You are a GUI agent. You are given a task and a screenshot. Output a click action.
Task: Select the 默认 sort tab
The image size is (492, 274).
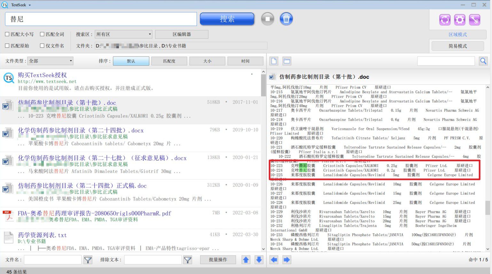[x=131, y=61]
